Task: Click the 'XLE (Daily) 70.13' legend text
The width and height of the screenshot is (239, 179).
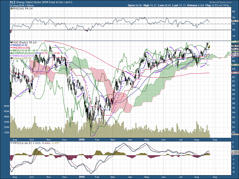Action: [25, 43]
